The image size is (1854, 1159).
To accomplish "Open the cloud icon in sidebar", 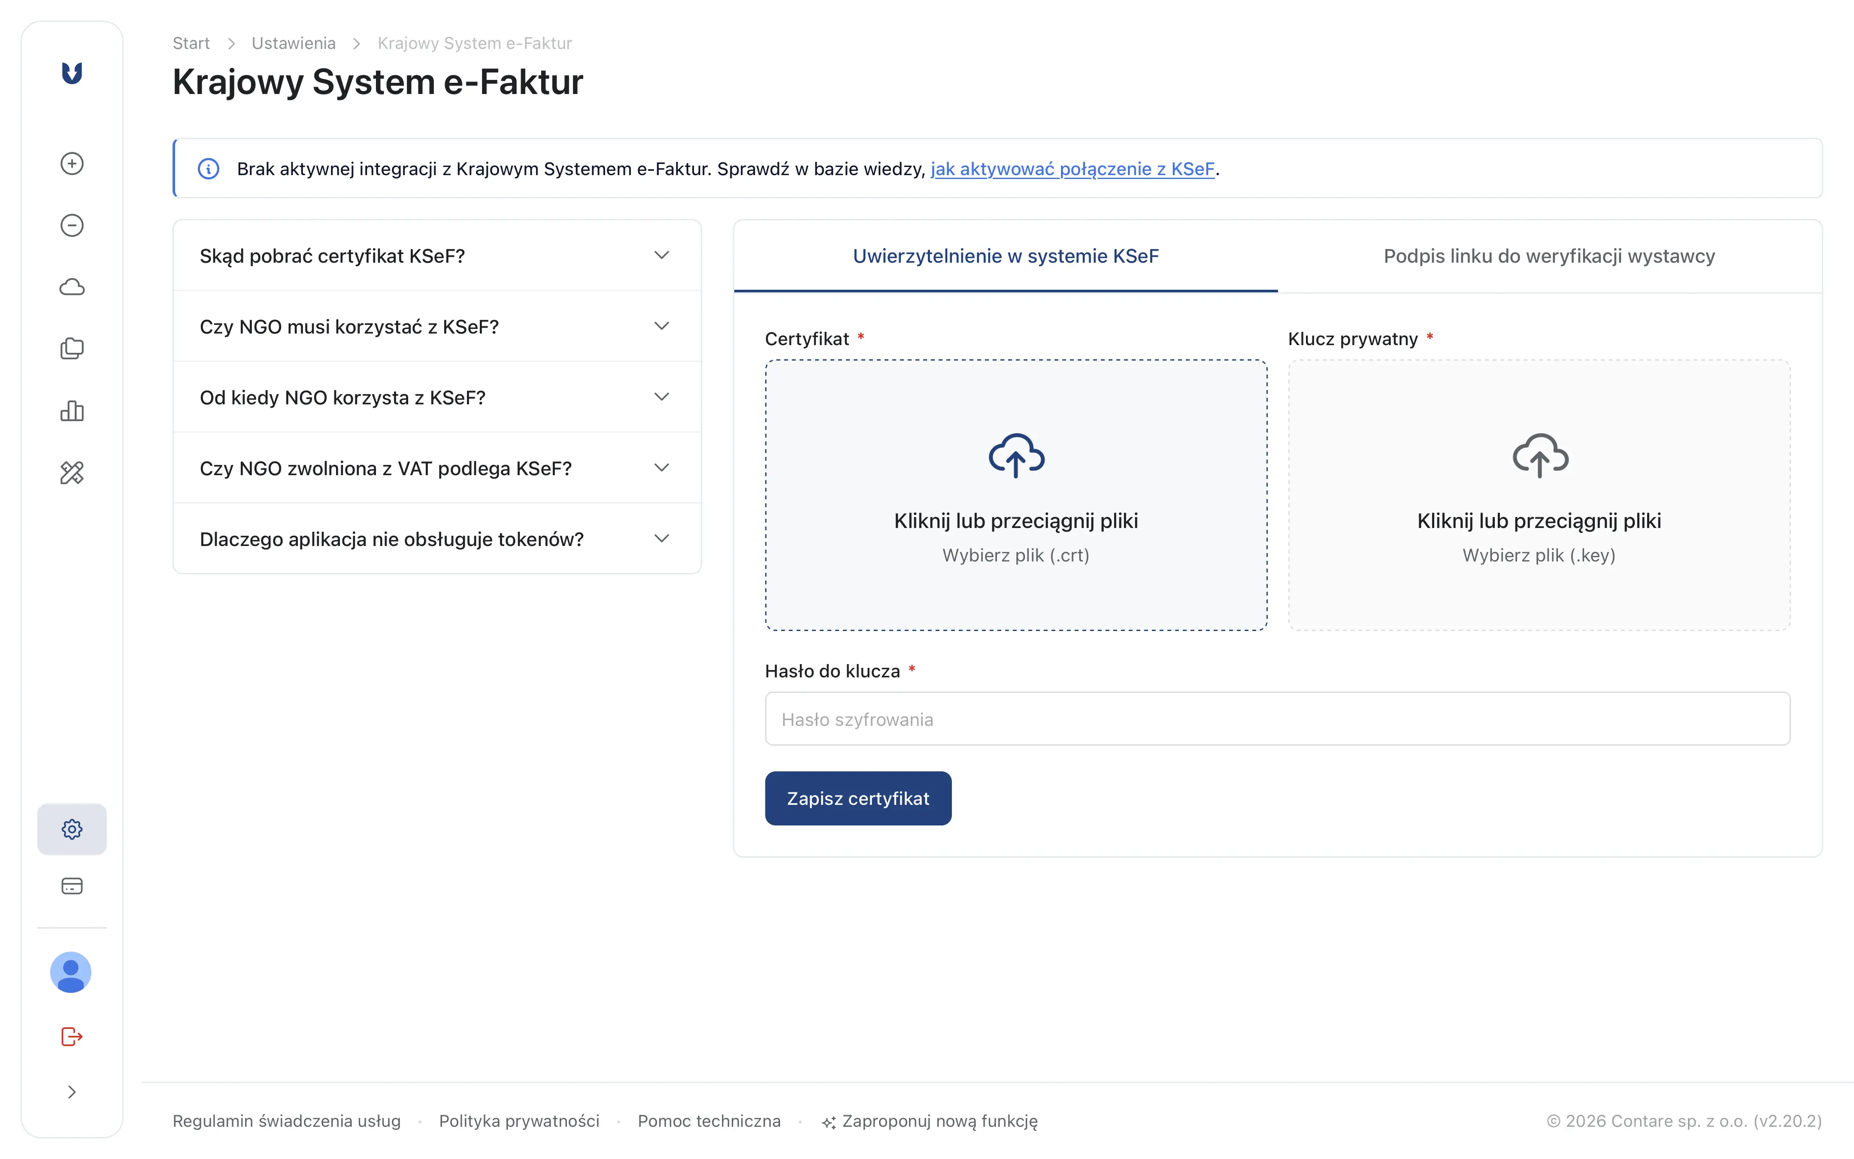I will [72, 288].
